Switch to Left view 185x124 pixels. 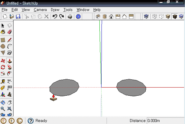point(131,17)
